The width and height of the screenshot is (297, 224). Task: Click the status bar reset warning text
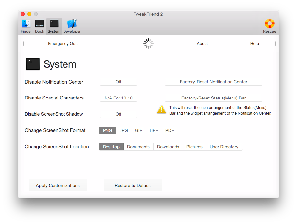(x=220, y=111)
